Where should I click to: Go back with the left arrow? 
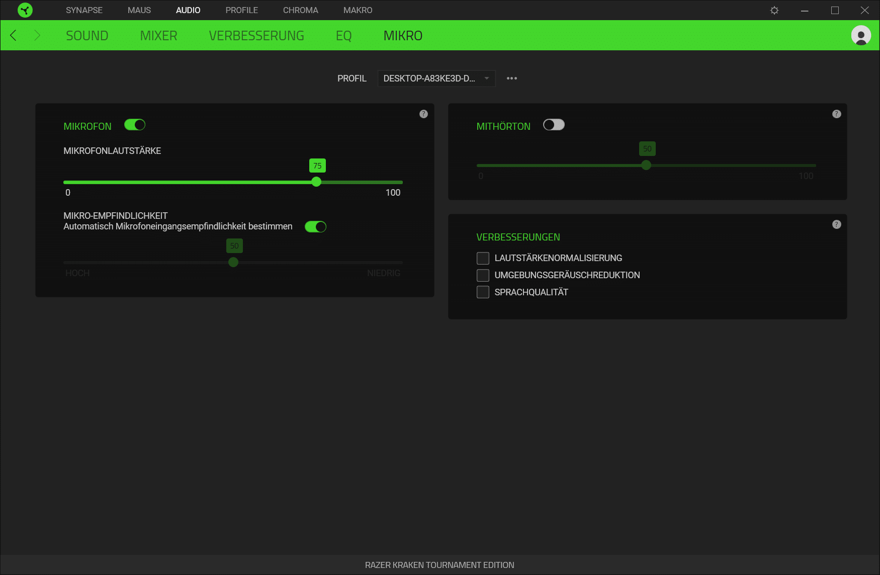coord(14,35)
